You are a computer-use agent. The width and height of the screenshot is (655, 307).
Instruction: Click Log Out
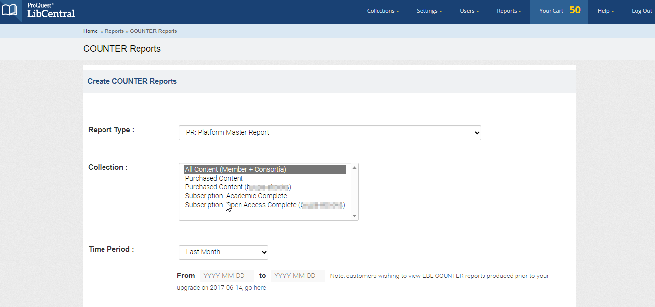click(641, 10)
